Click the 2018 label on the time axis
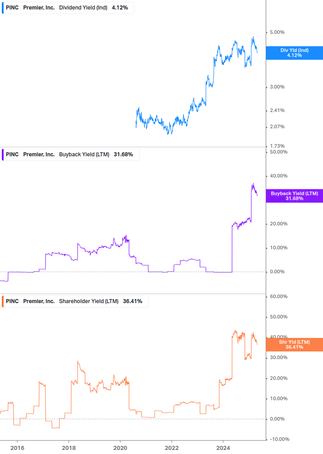This screenshot has width=323, height=454. [68, 448]
